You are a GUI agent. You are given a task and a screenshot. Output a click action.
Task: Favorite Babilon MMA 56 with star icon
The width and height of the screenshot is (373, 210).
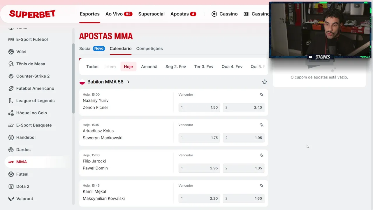pyautogui.click(x=265, y=82)
